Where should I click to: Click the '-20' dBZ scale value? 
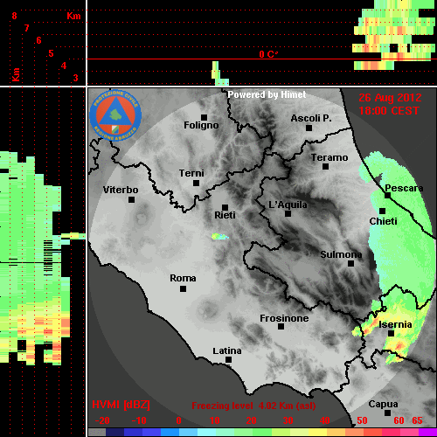[x=102, y=420]
